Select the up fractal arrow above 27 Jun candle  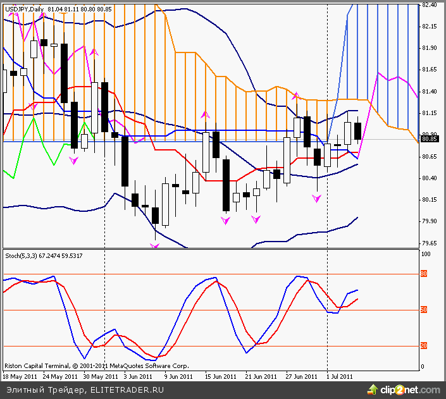pyautogui.click(x=295, y=96)
